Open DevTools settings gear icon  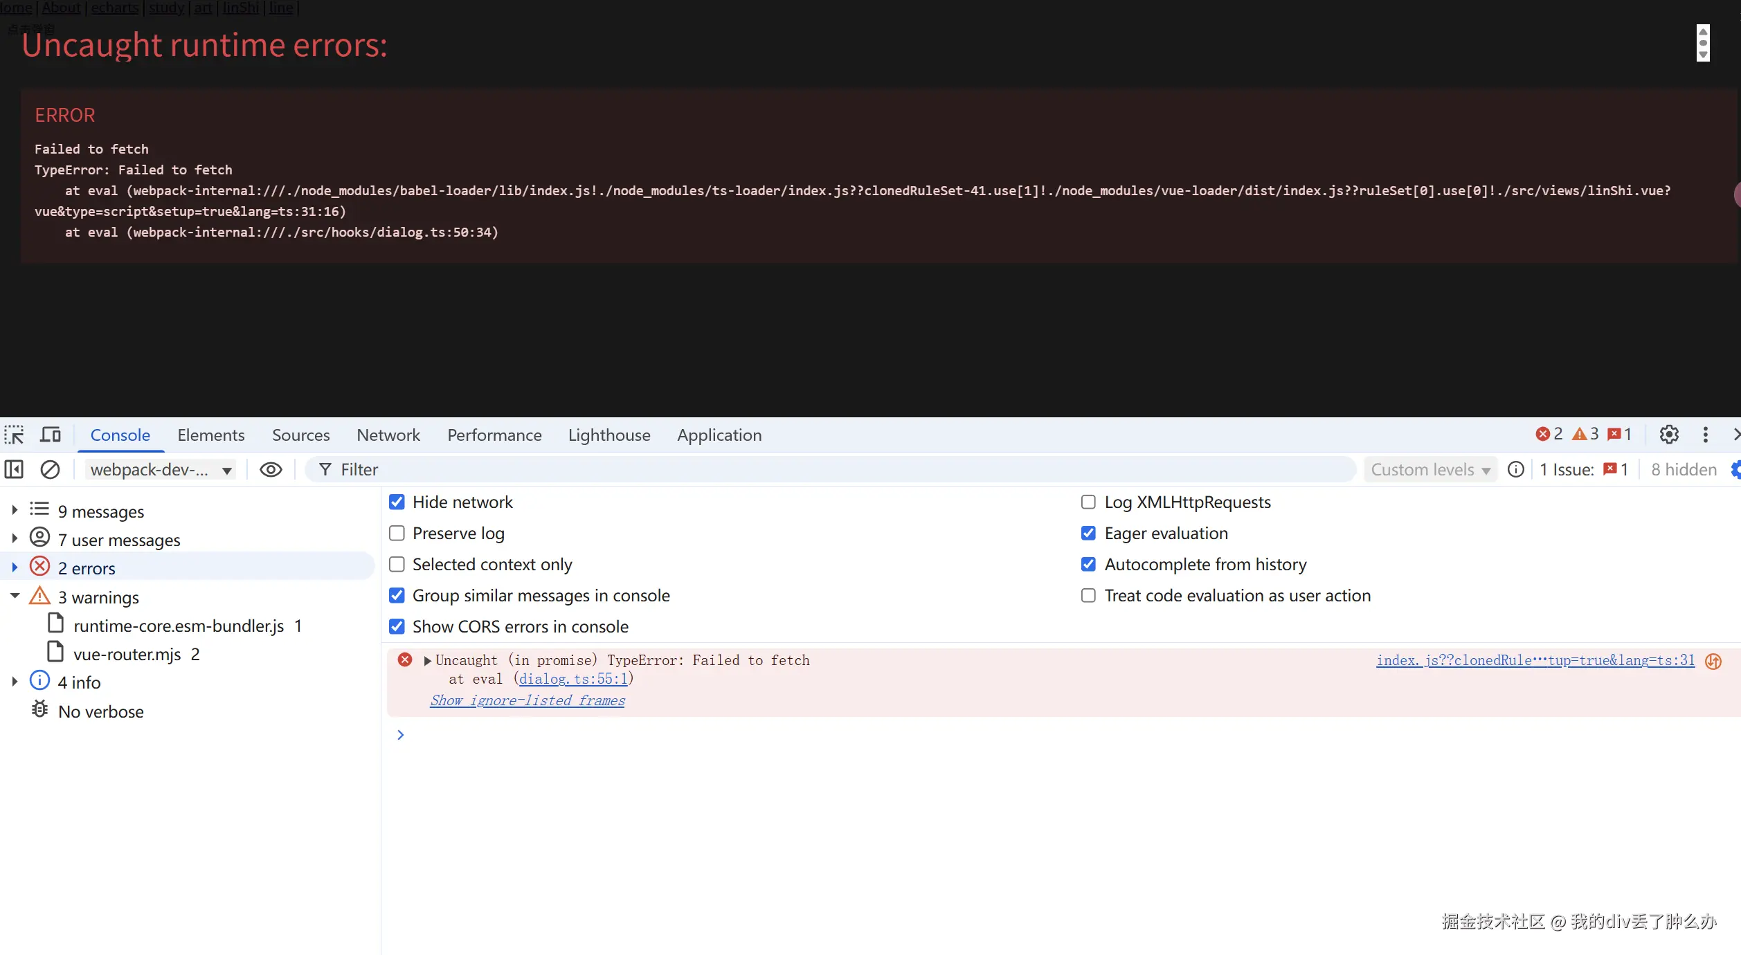pos(1669,435)
